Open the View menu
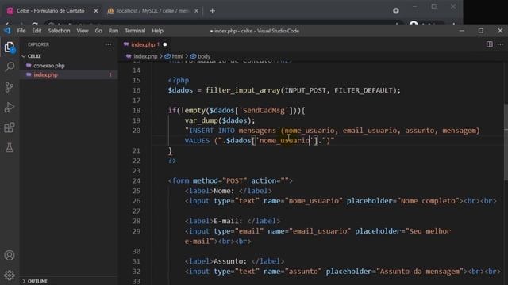 (83, 31)
